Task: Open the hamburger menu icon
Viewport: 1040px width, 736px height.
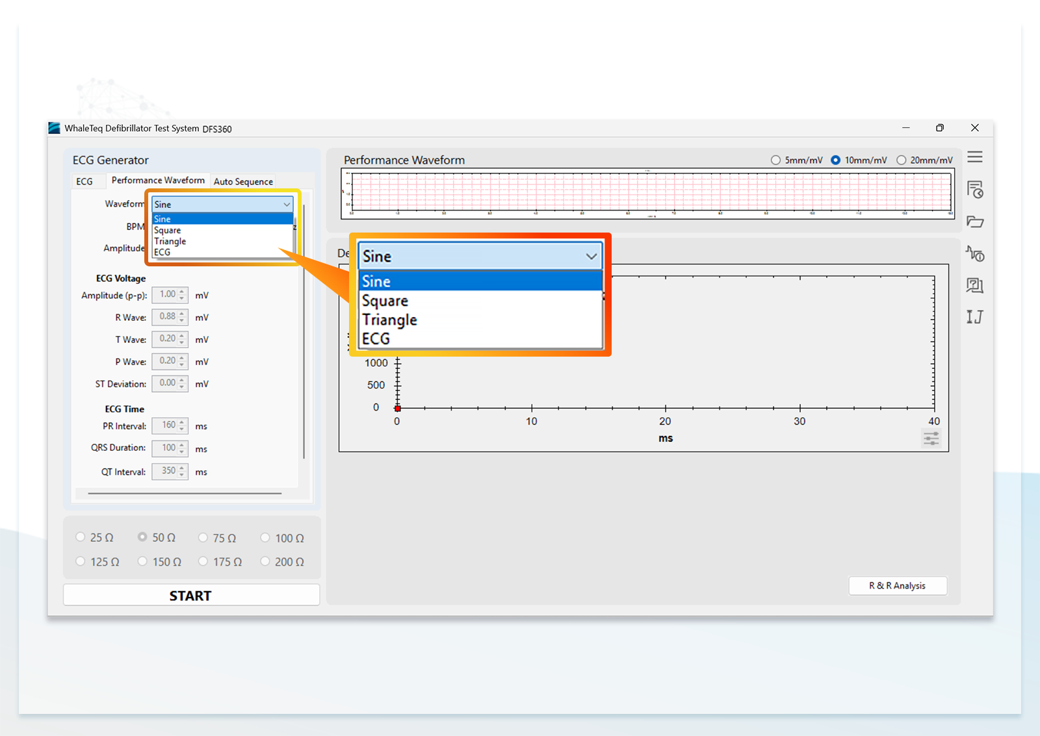Action: click(974, 157)
